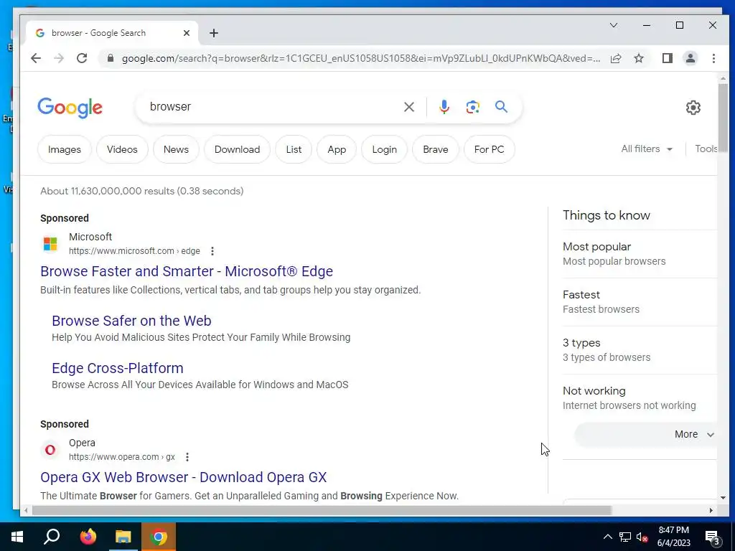Select the News filter chip
The image size is (735, 551).
(x=176, y=149)
